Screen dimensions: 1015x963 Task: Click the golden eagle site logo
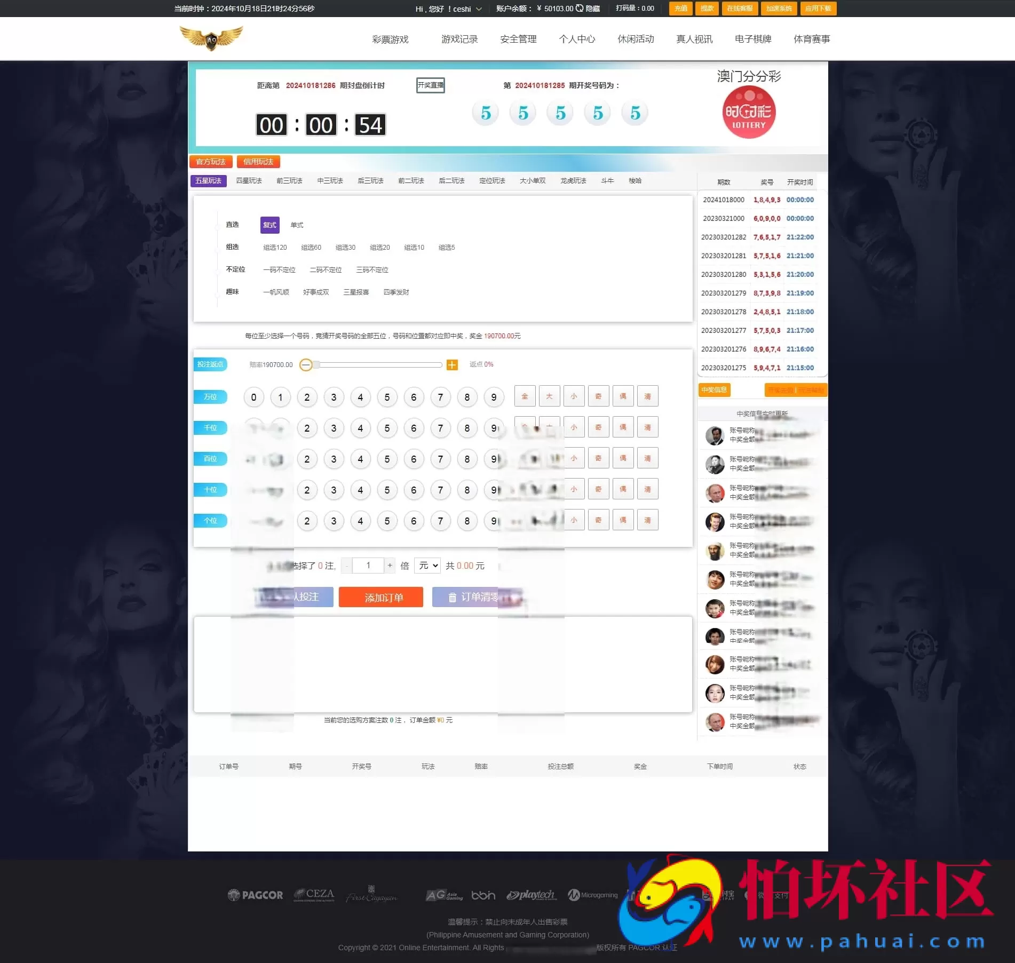(x=212, y=36)
